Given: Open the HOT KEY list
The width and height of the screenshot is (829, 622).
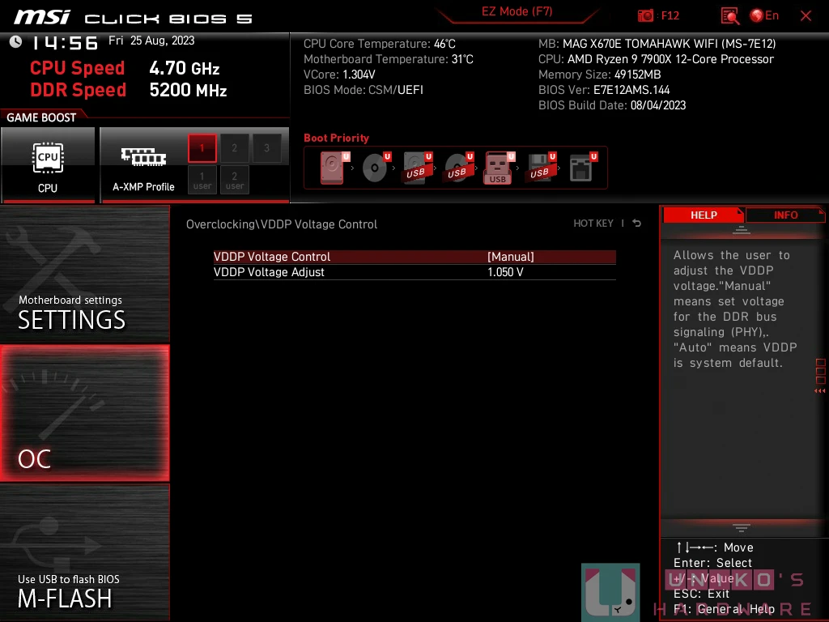Looking at the screenshot, I should pyautogui.click(x=593, y=224).
